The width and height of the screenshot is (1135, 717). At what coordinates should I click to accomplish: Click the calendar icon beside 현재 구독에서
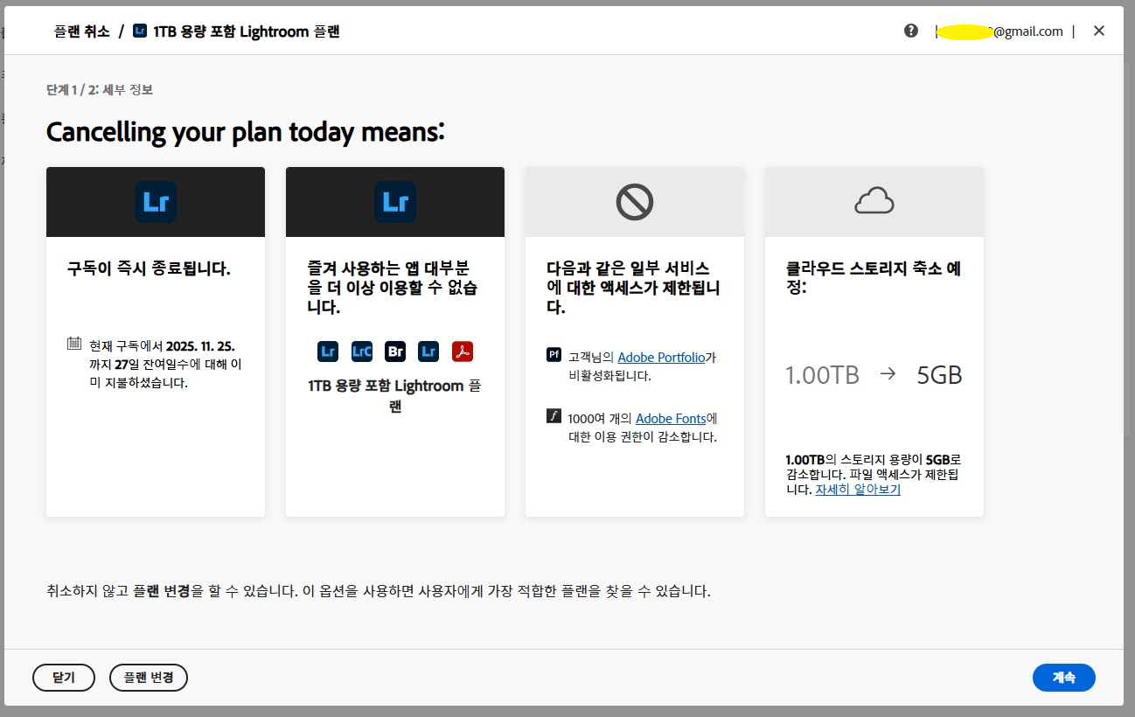click(74, 344)
